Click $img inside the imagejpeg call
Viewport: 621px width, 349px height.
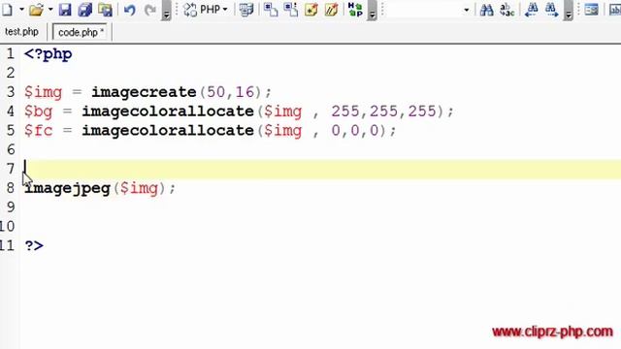click(x=139, y=188)
